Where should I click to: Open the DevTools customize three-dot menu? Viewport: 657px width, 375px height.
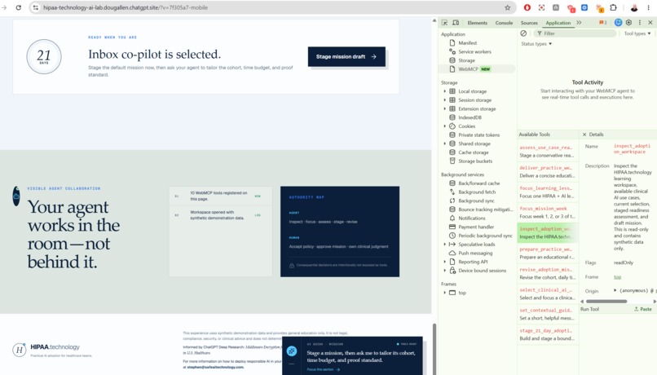pyautogui.click(x=639, y=23)
